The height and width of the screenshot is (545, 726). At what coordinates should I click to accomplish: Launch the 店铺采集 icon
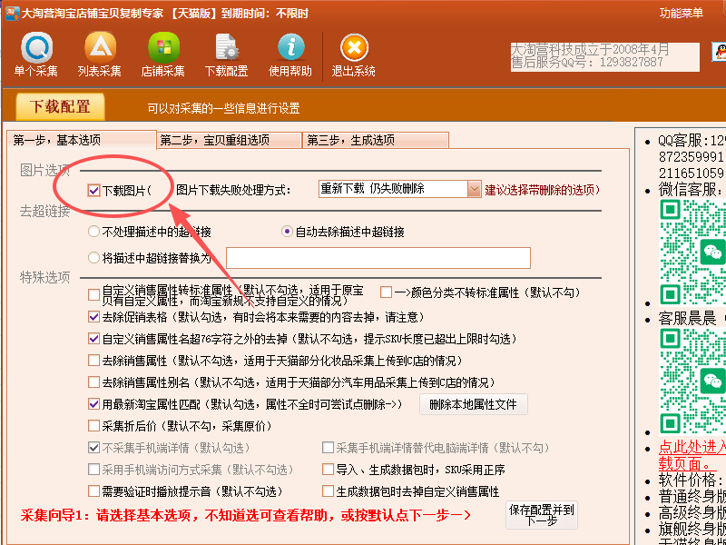pos(163,48)
